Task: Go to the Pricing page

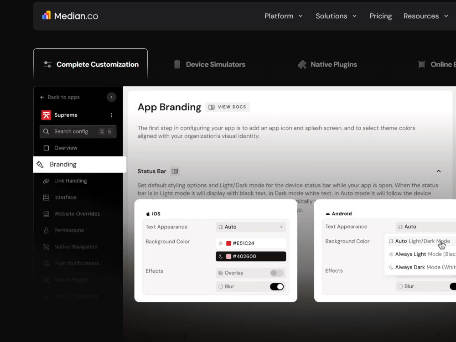Action: (380, 16)
